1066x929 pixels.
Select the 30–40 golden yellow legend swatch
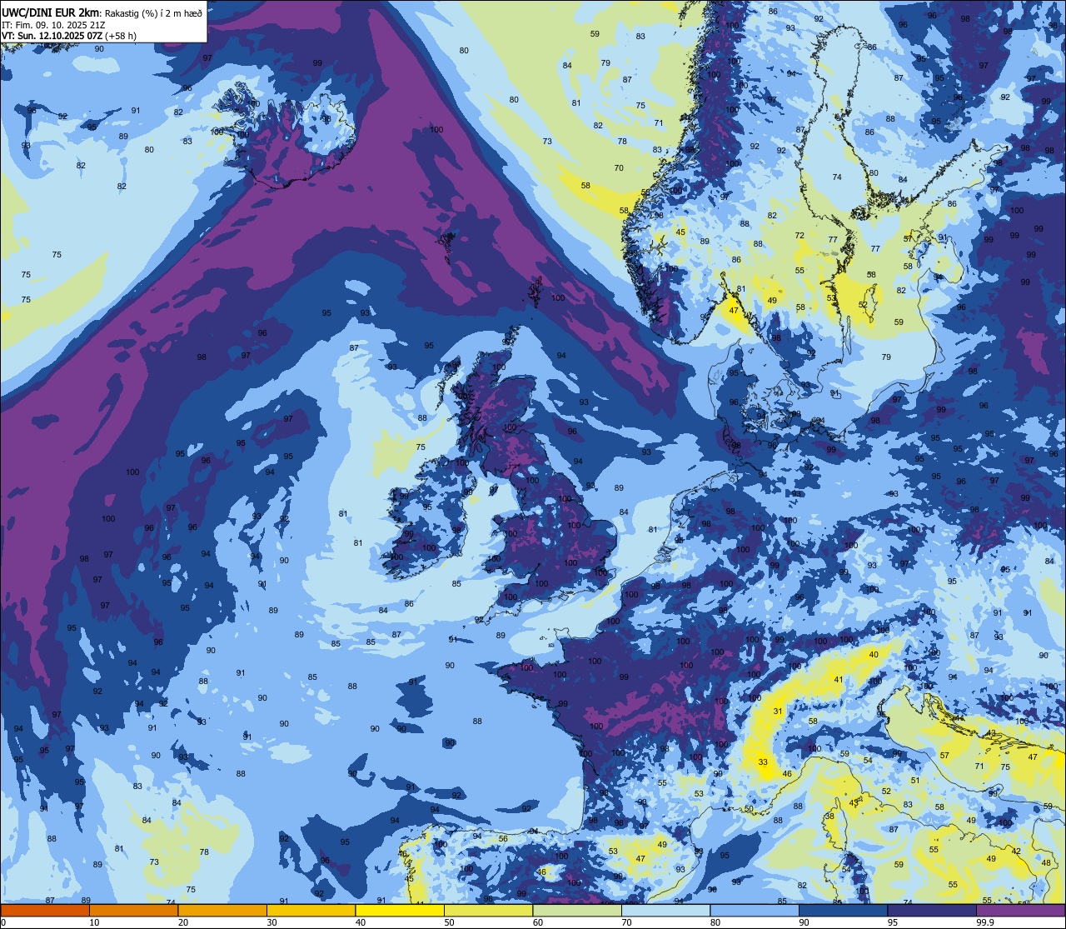[311, 911]
